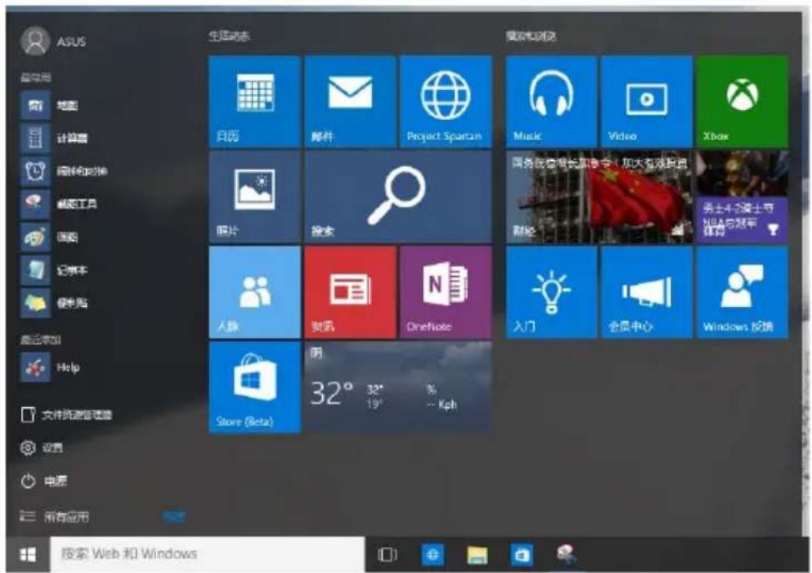
Task: Open the Paint (画图) app
Action: 49,237
